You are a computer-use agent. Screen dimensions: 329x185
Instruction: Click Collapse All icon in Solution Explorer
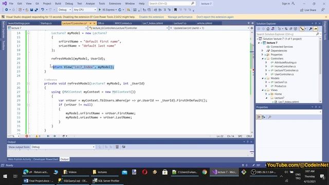point(291,29)
